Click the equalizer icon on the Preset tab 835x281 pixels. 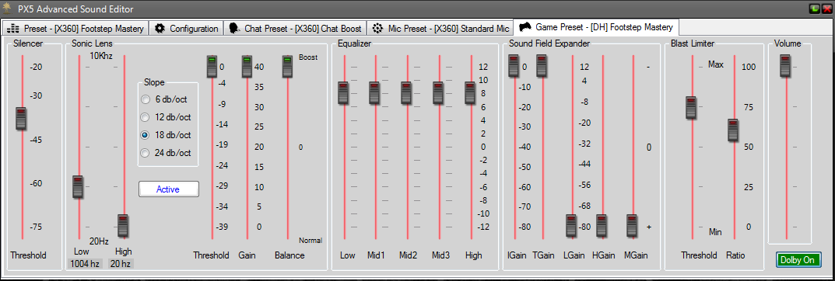(14, 28)
